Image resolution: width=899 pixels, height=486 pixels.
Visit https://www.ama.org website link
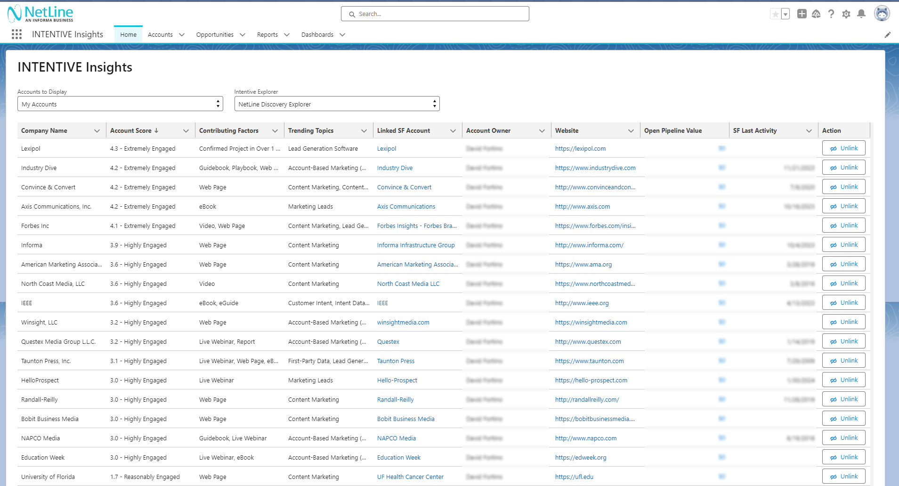583,264
